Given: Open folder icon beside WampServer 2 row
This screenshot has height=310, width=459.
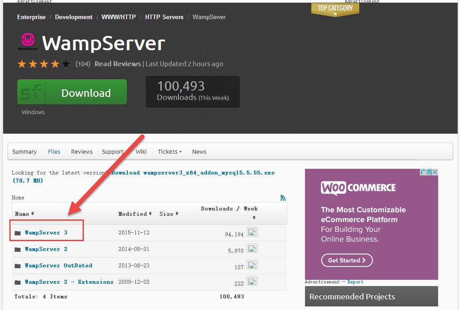Looking at the screenshot, I should [x=18, y=249].
